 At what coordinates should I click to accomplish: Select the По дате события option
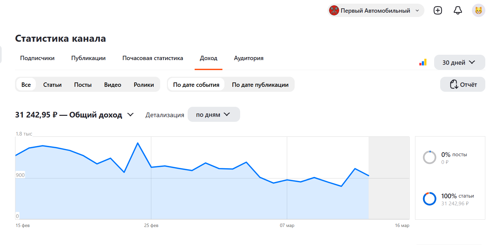[x=196, y=84]
